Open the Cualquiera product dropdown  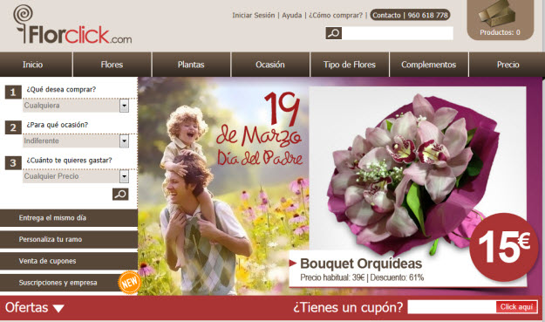click(x=76, y=106)
